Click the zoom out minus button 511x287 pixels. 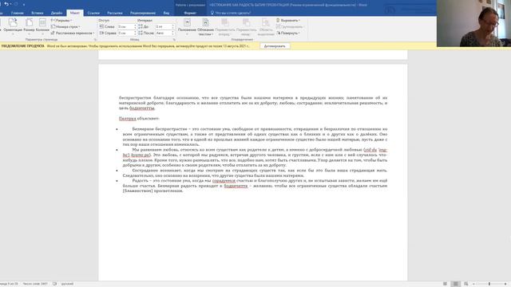(473, 284)
